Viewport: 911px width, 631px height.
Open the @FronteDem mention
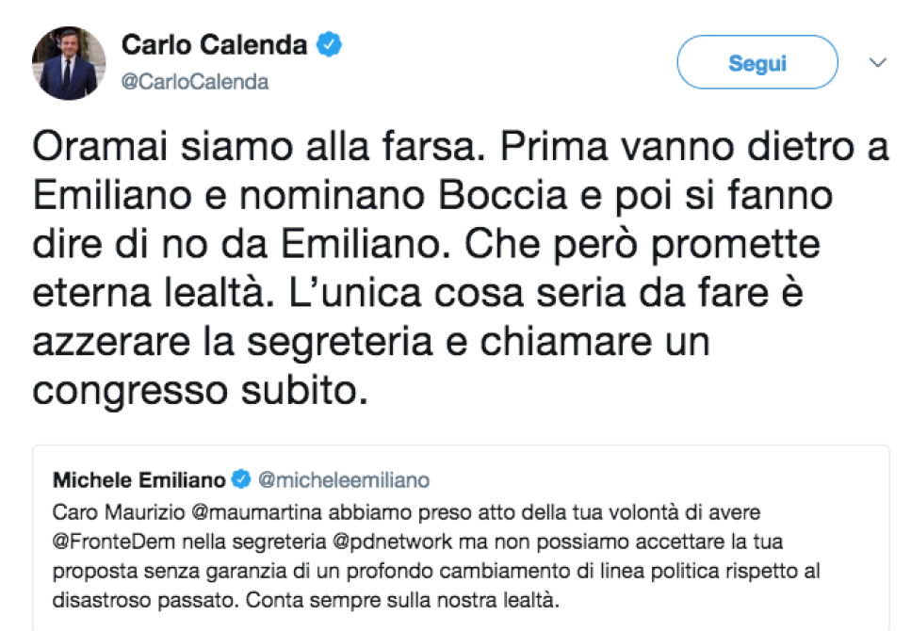pyautogui.click(x=114, y=542)
